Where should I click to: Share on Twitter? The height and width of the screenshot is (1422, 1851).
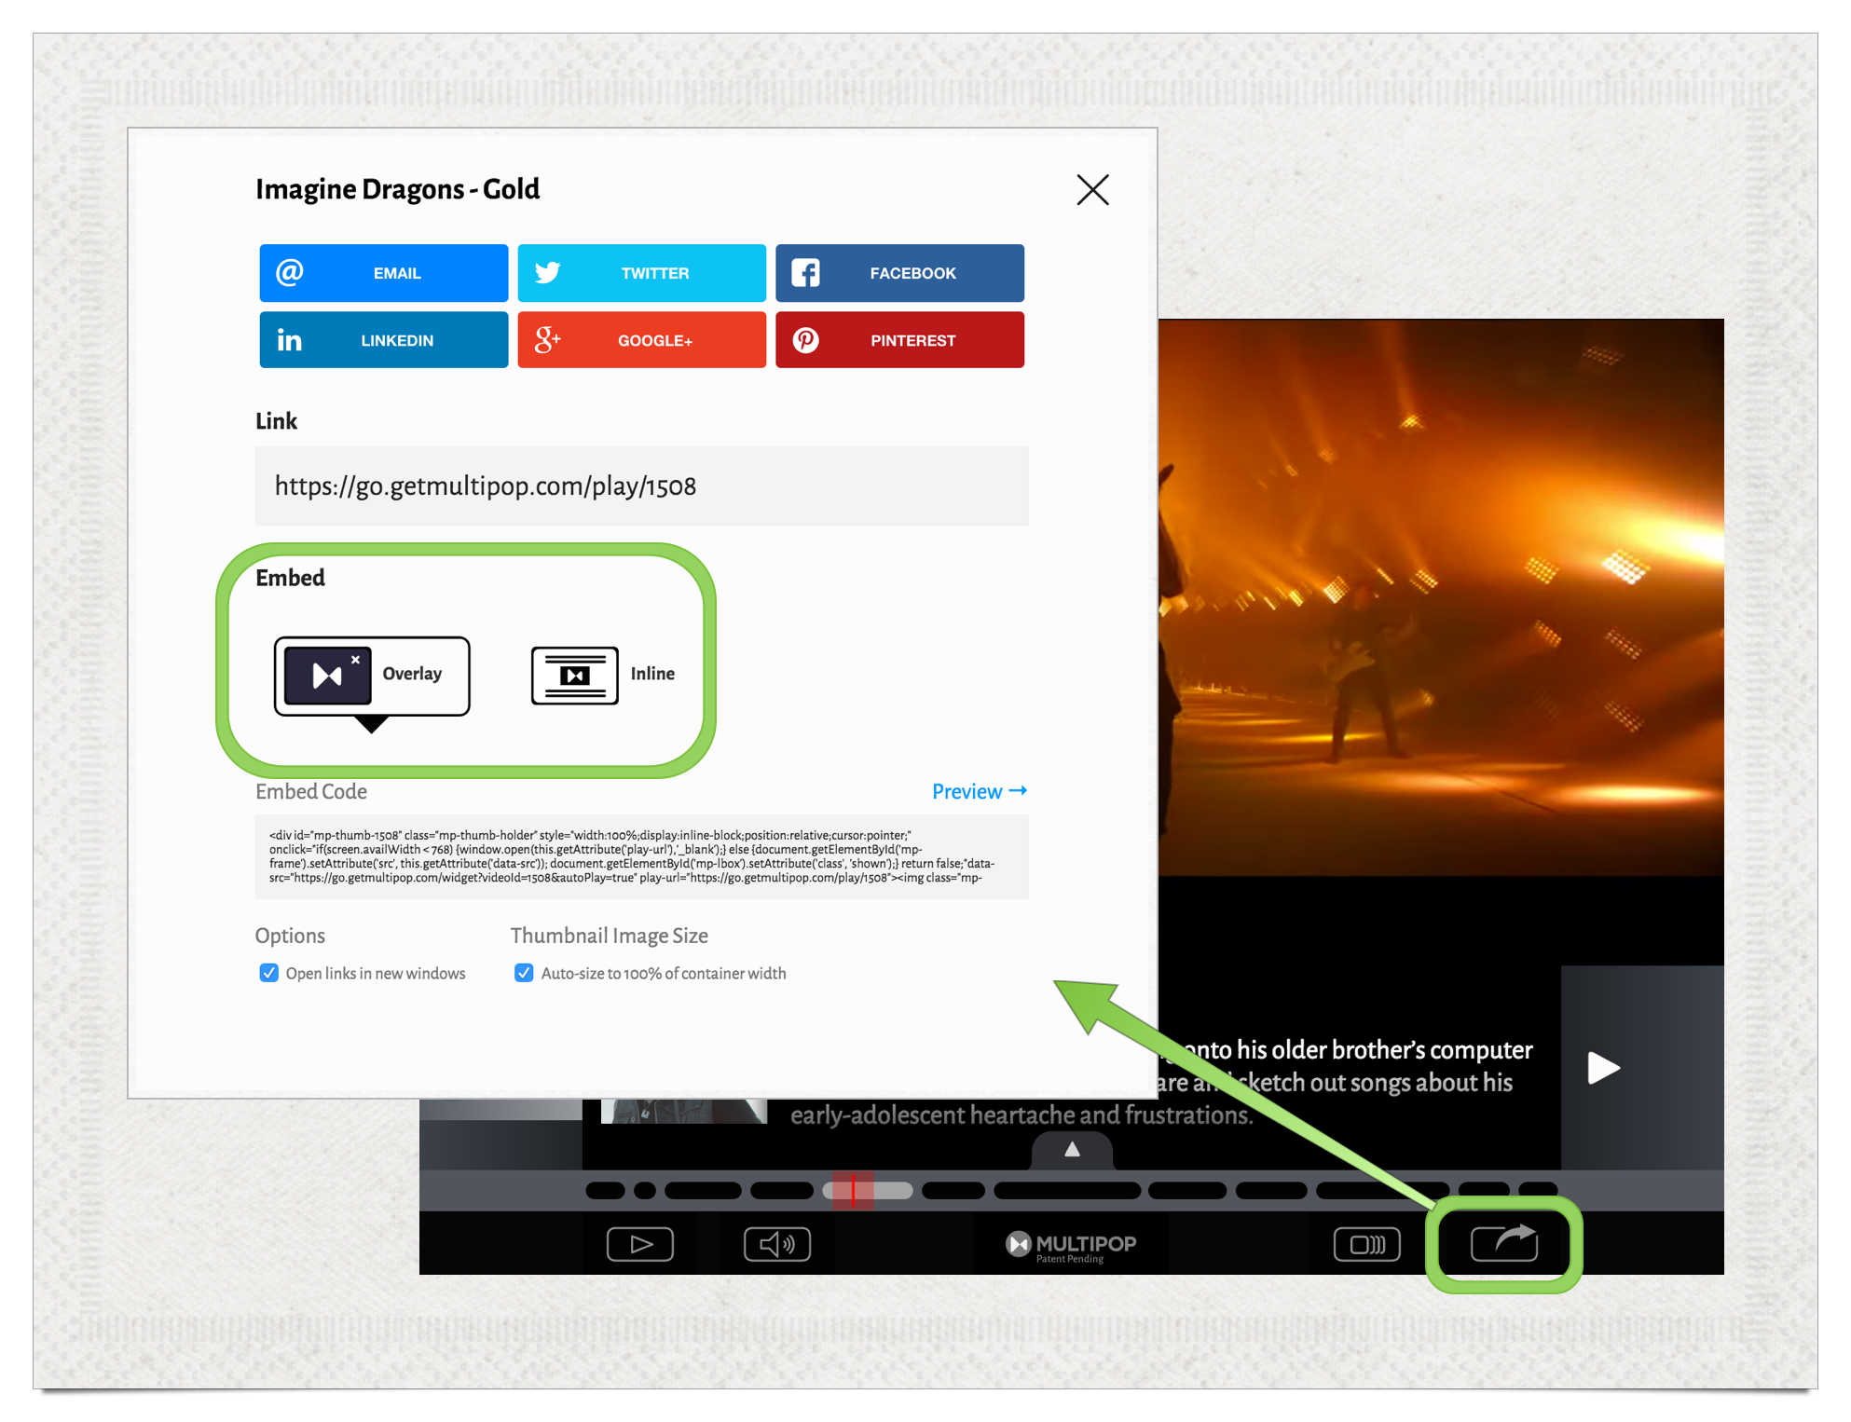click(641, 273)
